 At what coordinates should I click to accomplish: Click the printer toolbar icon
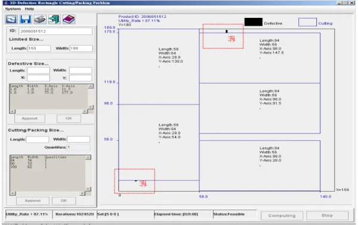(40, 19)
